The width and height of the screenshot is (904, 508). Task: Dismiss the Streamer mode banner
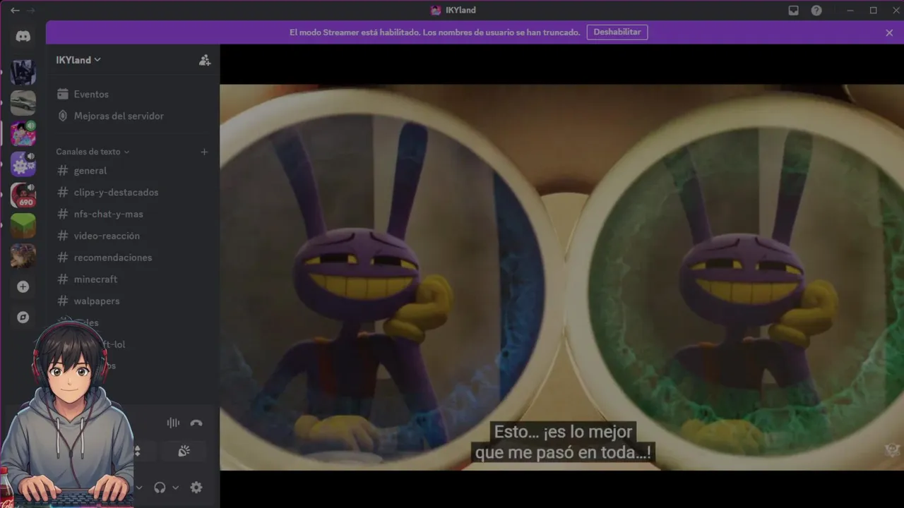coord(889,32)
